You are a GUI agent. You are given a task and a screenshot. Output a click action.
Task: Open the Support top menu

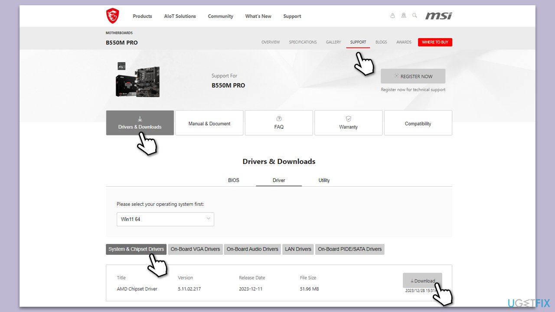pyautogui.click(x=292, y=16)
